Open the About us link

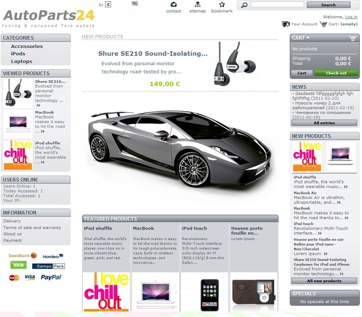13,234
